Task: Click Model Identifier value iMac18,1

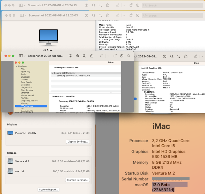Action: tap(130, 27)
